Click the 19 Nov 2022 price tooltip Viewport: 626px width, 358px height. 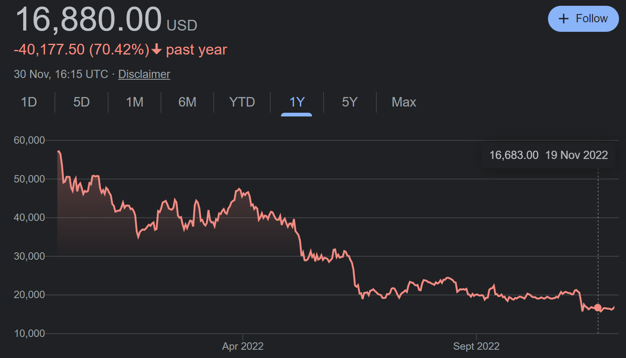(x=548, y=155)
